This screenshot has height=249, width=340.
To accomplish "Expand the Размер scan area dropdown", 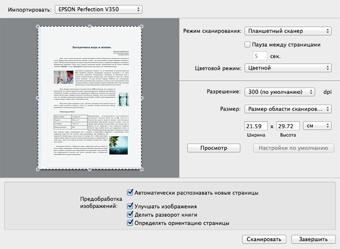I will click(288, 109).
